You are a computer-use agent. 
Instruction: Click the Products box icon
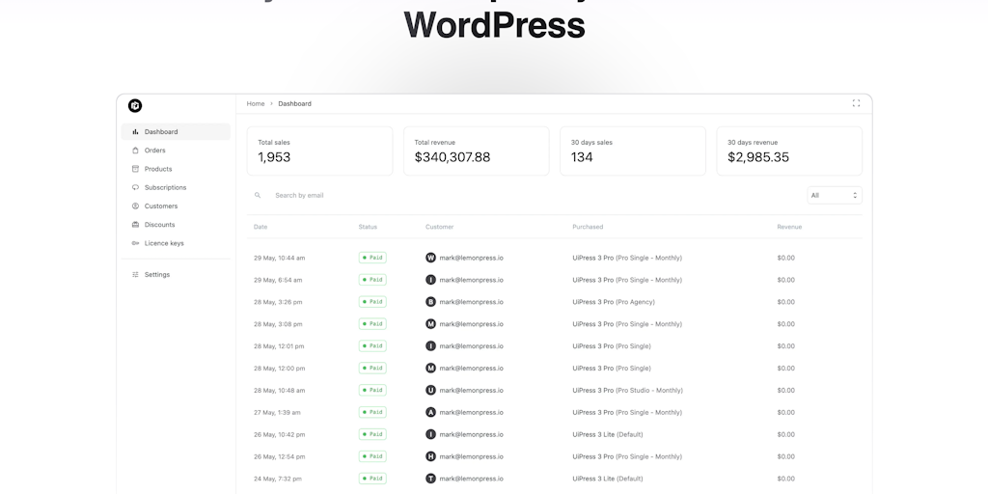135,169
